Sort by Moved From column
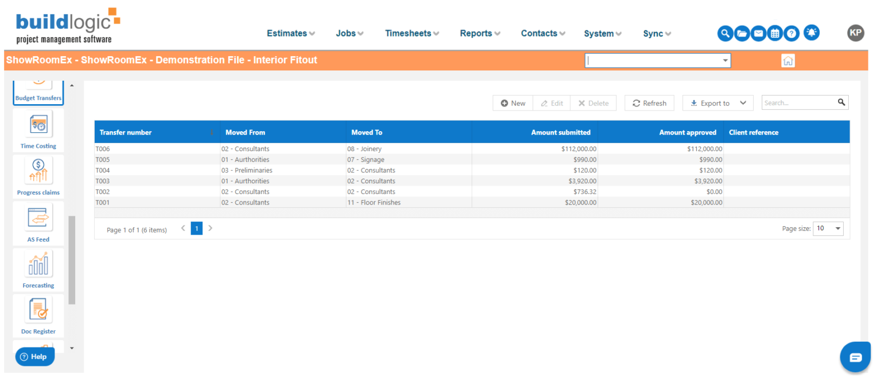This screenshot has width=881, height=383. click(283, 132)
